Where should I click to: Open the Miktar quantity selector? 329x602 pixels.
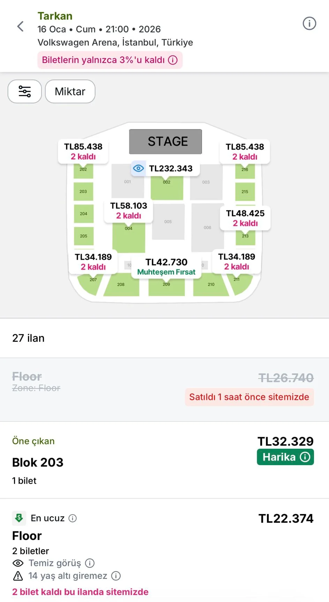point(70,91)
